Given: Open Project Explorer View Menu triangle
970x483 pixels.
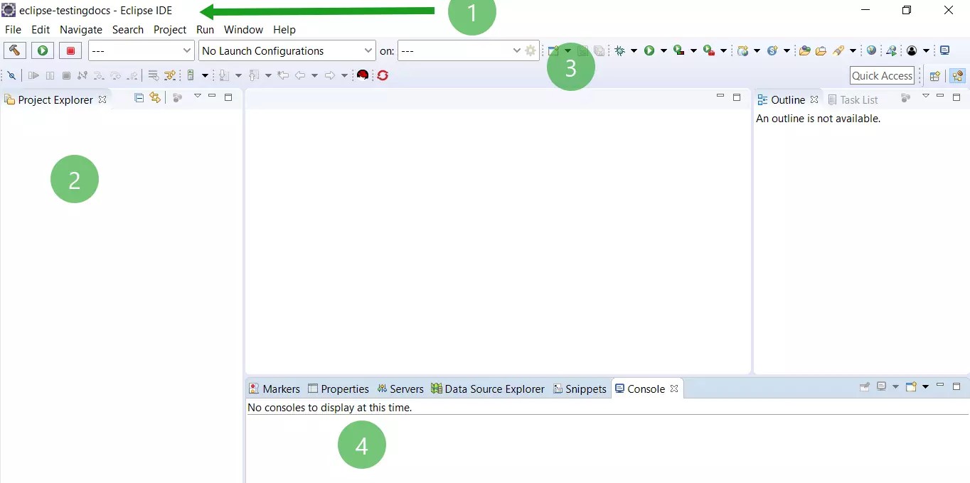Looking at the screenshot, I should coord(198,97).
